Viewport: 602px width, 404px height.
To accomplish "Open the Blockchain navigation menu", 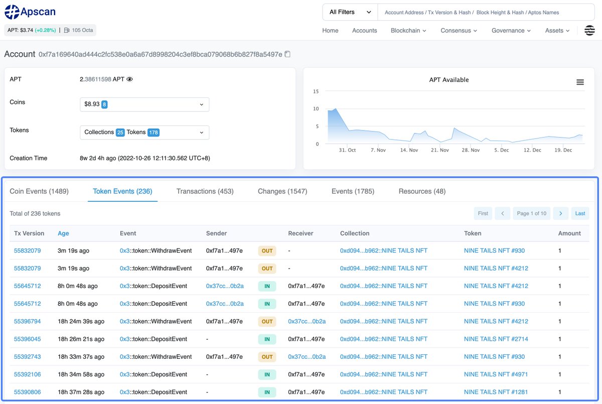I will 408,31.
